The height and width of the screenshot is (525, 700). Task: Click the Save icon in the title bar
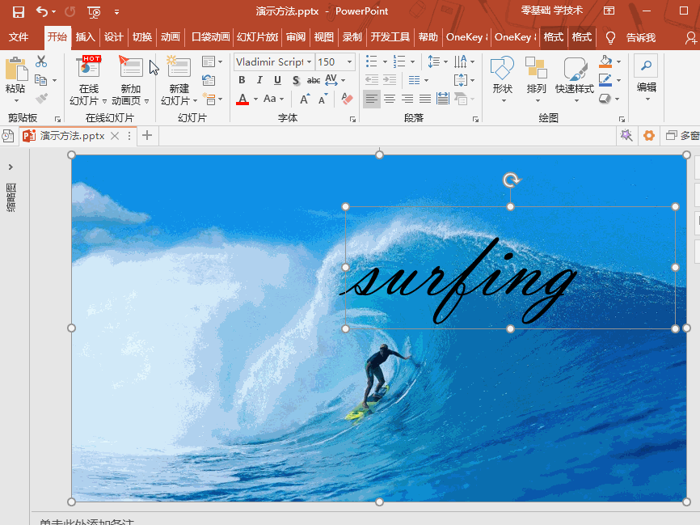point(19,12)
